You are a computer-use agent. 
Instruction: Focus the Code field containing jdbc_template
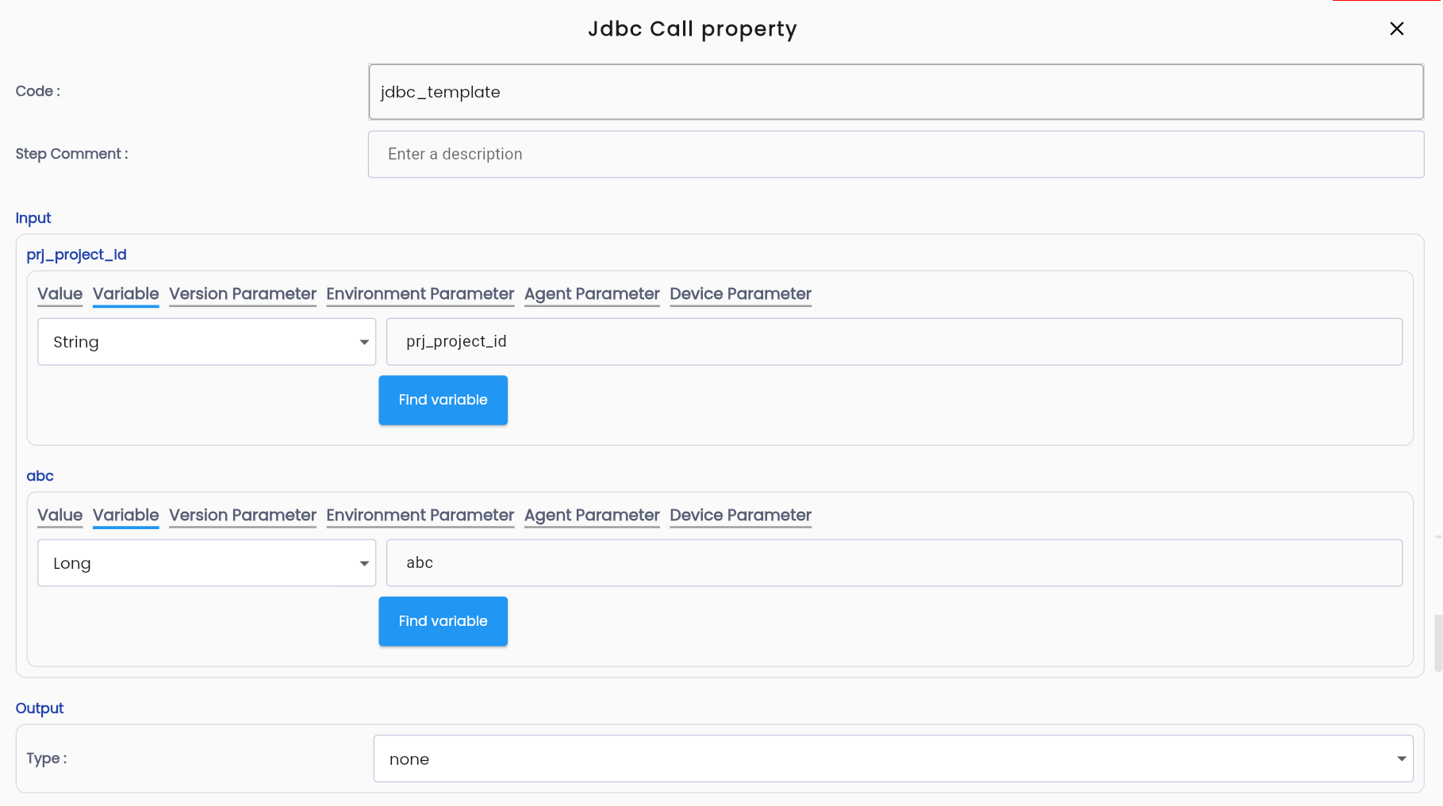click(x=896, y=92)
